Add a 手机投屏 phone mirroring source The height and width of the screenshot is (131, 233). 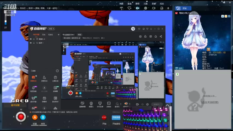tap(100, 105)
